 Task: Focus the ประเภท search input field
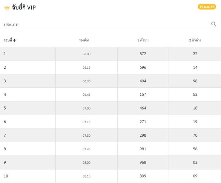pos(106,25)
